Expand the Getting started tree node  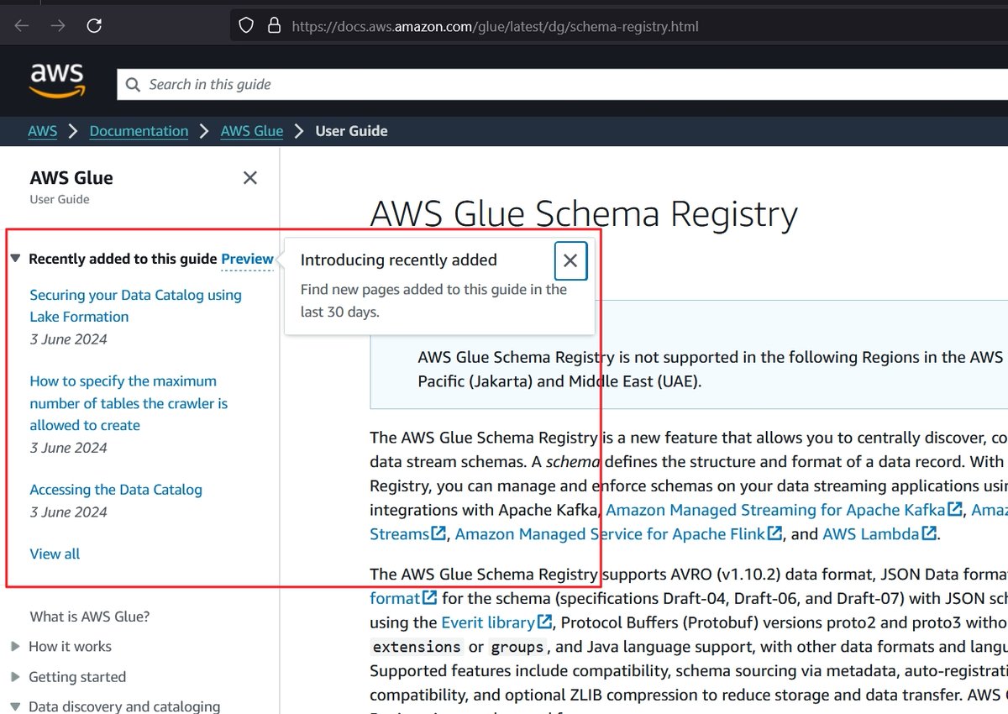tap(15, 677)
